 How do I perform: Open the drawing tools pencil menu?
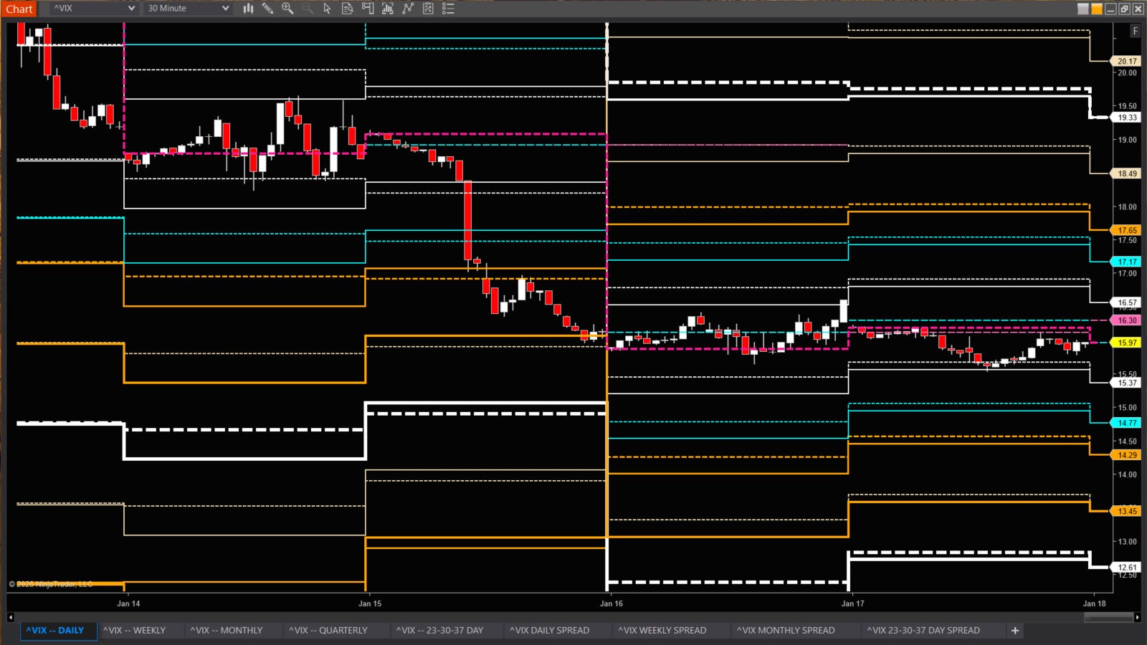(267, 9)
